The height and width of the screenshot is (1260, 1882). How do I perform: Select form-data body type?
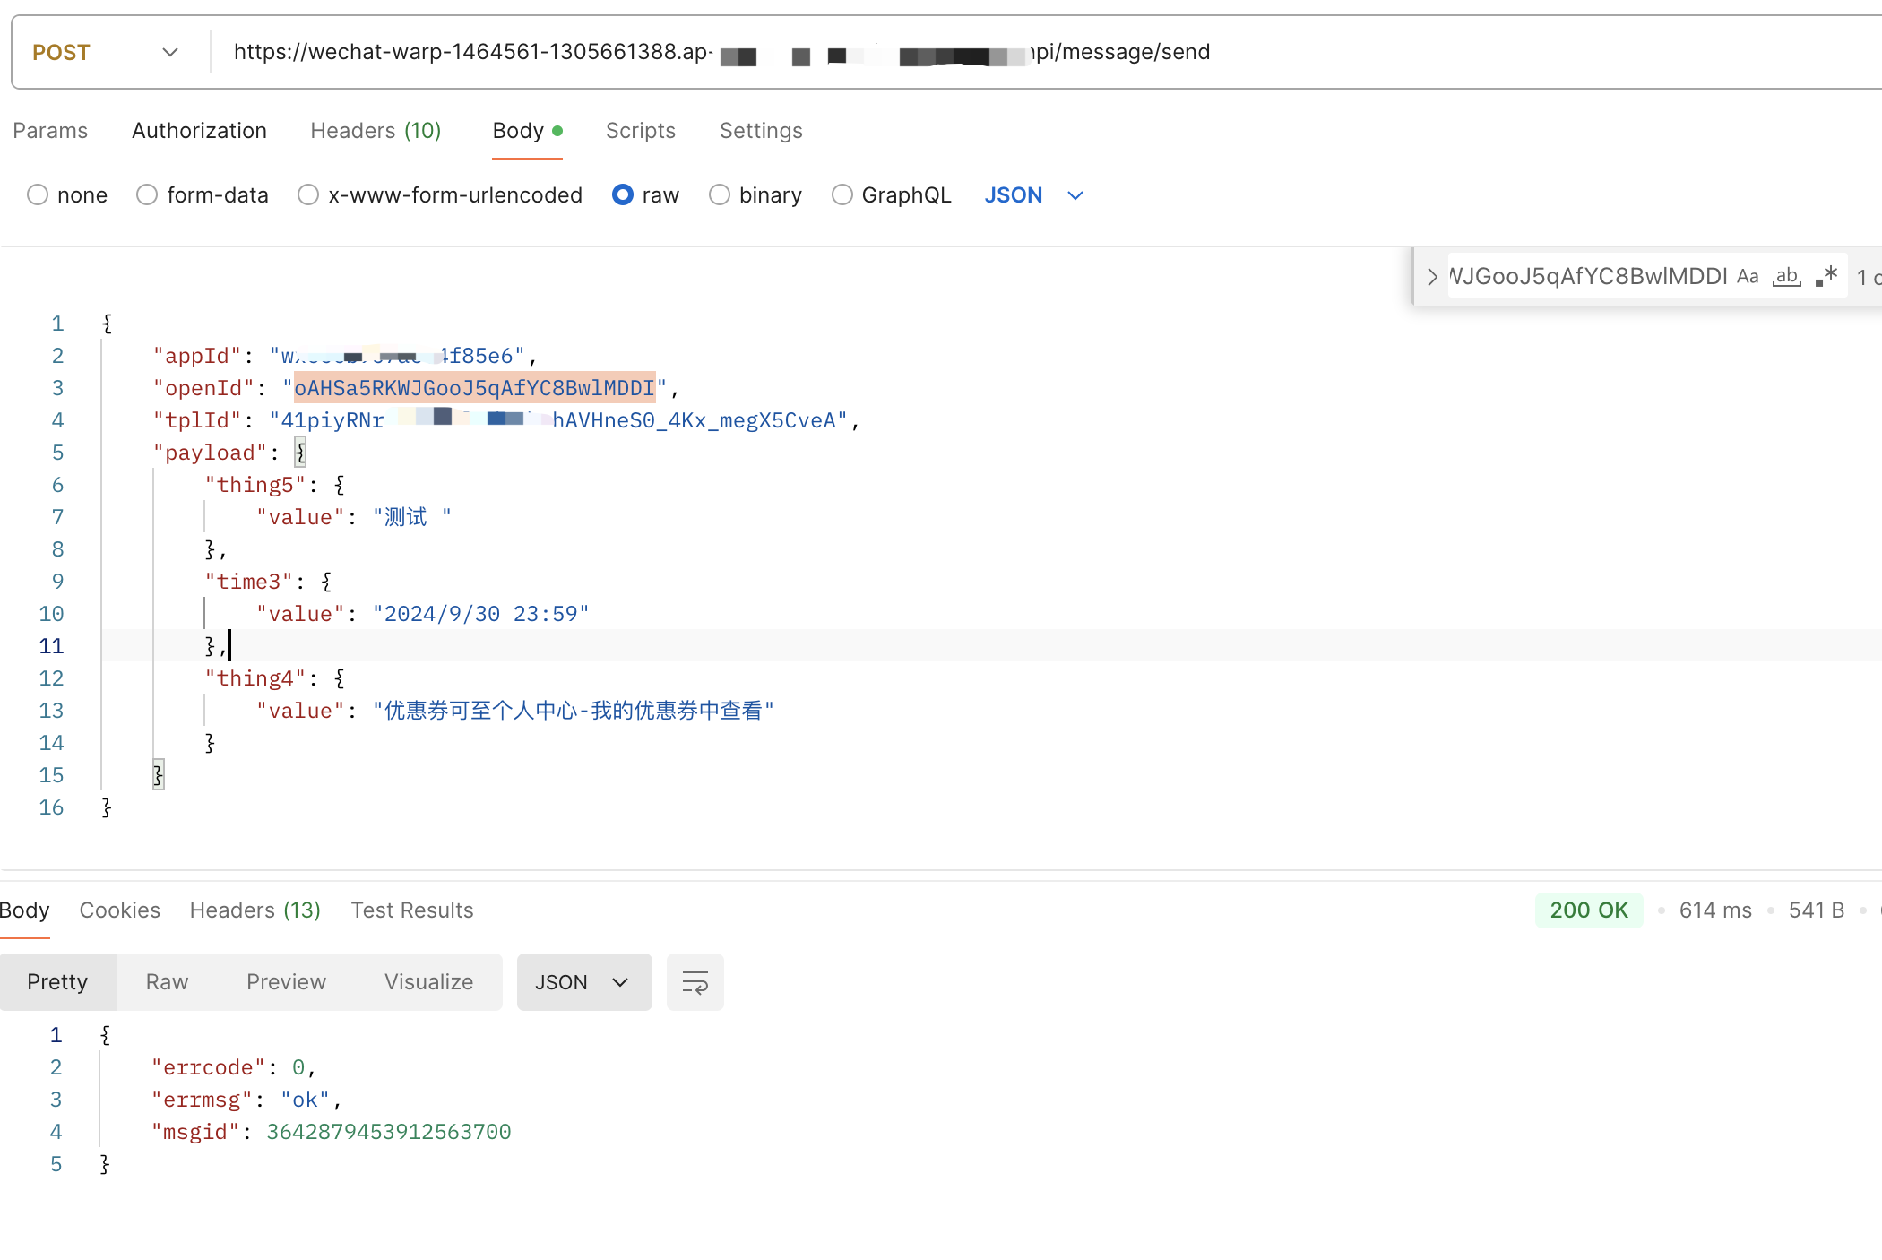147,194
